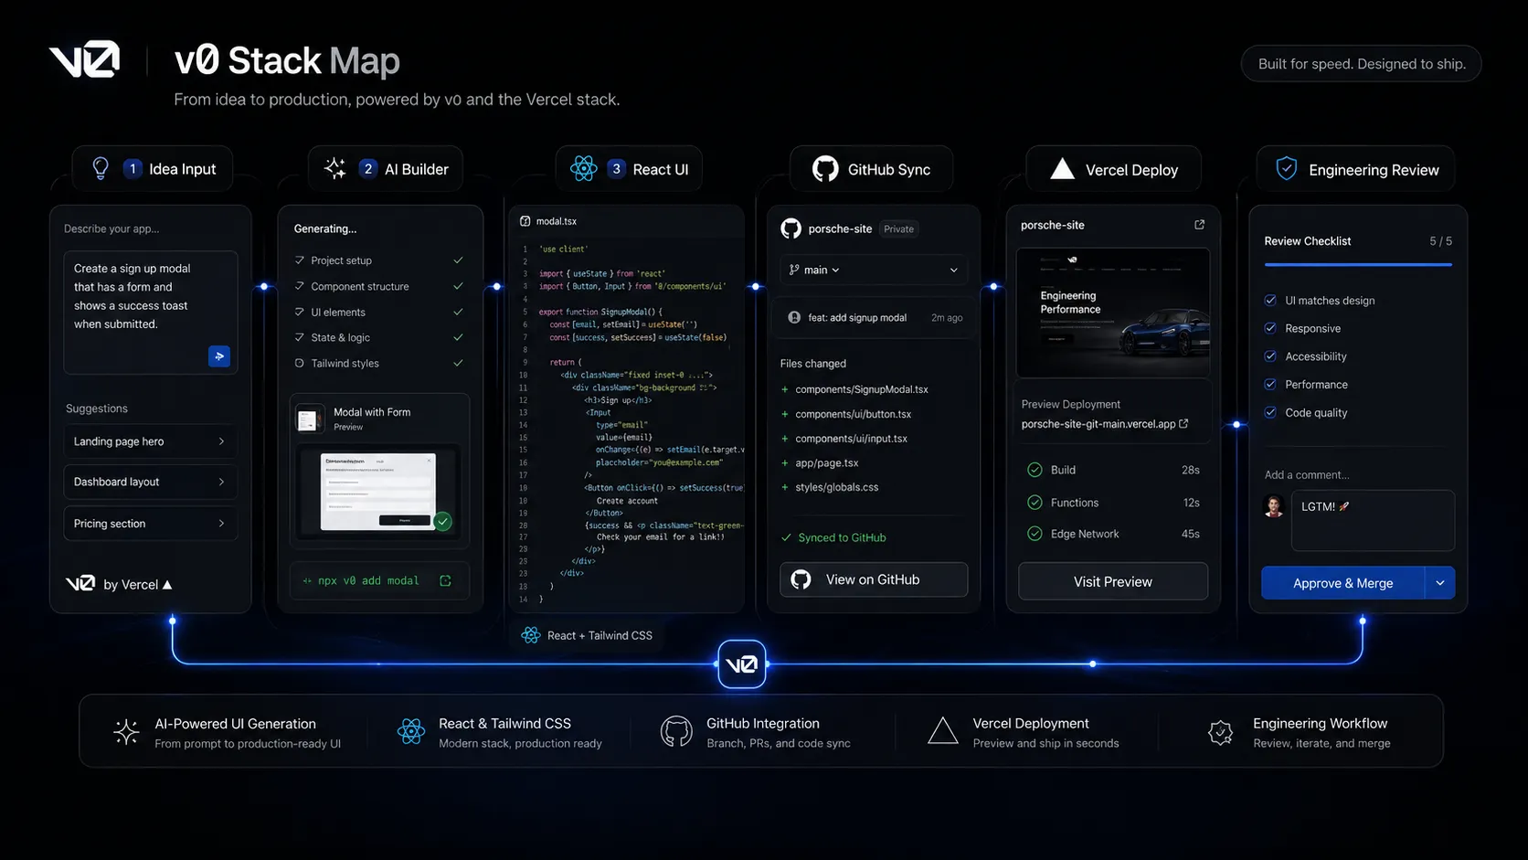This screenshot has width=1528, height=860.
Task: Click the Review Checklist progress bar
Action: pyautogui.click(x=1358, y=265)
